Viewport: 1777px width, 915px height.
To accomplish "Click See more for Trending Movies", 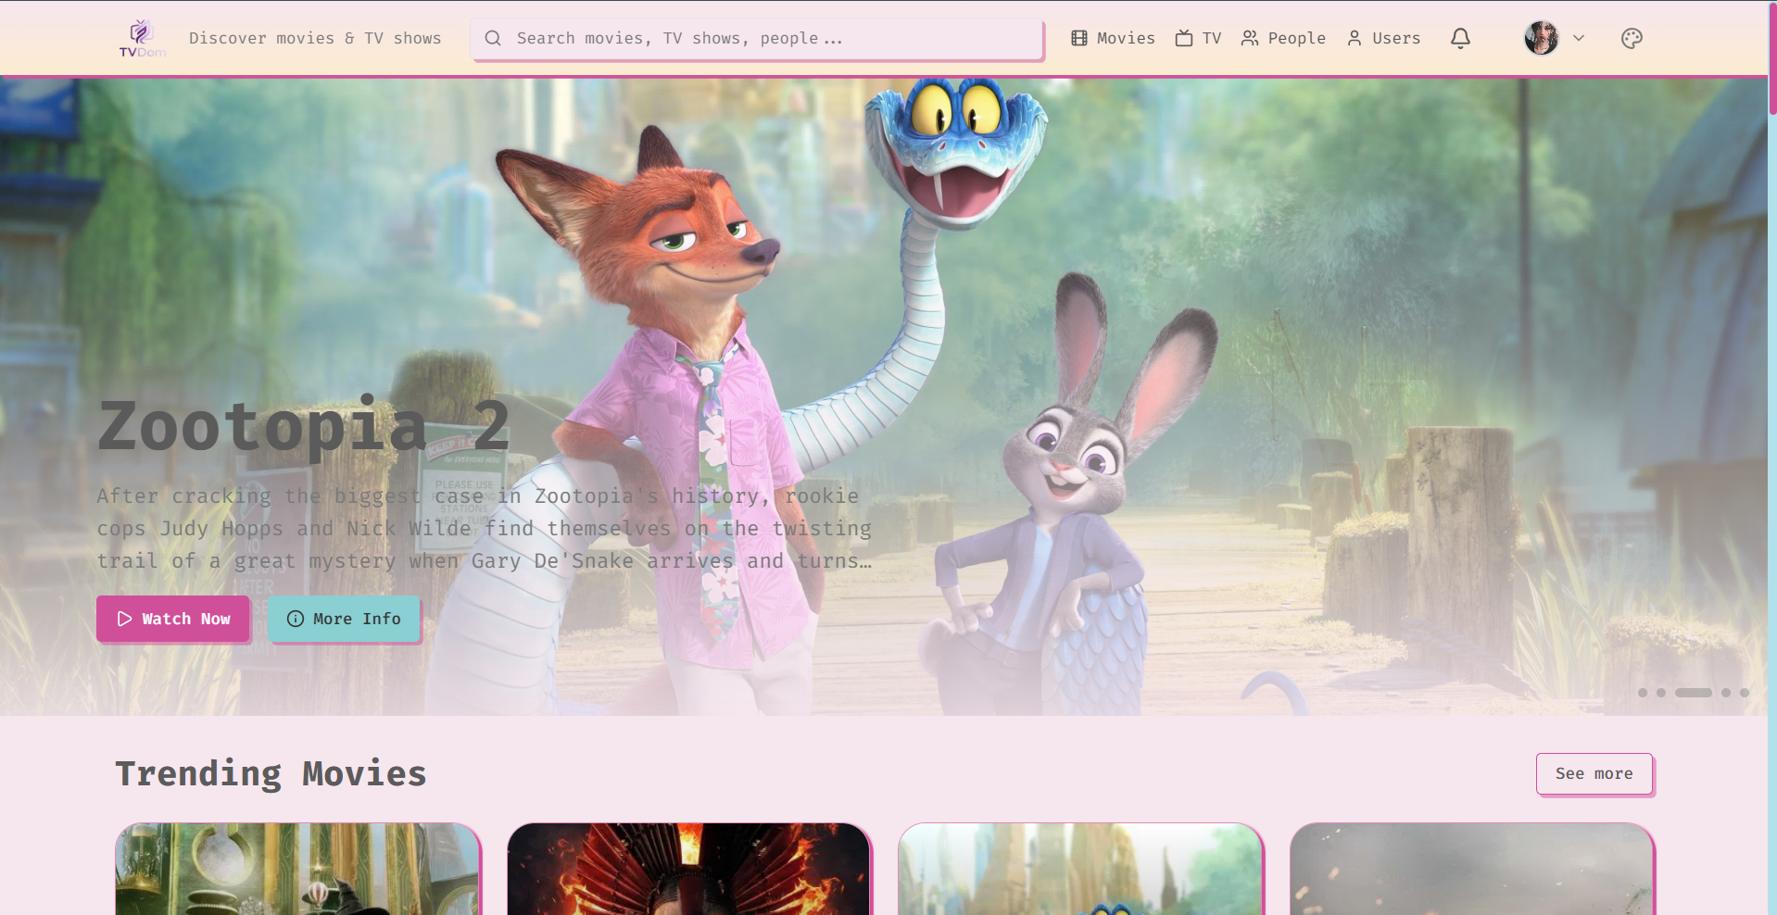I will [x=1594, y=773].
